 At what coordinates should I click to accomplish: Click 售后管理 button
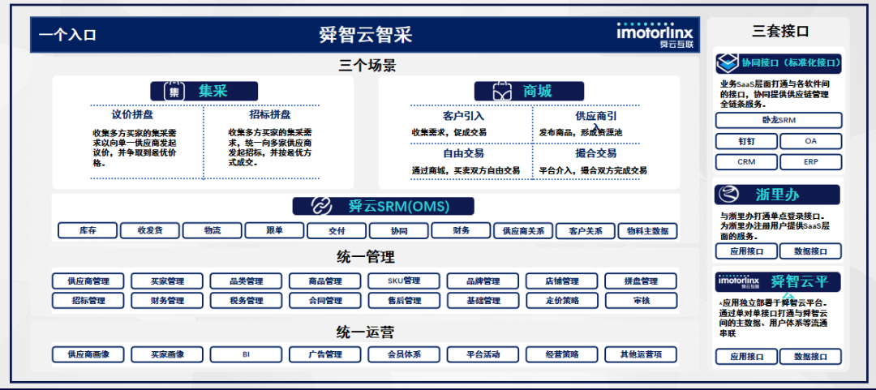pos(404,301)
